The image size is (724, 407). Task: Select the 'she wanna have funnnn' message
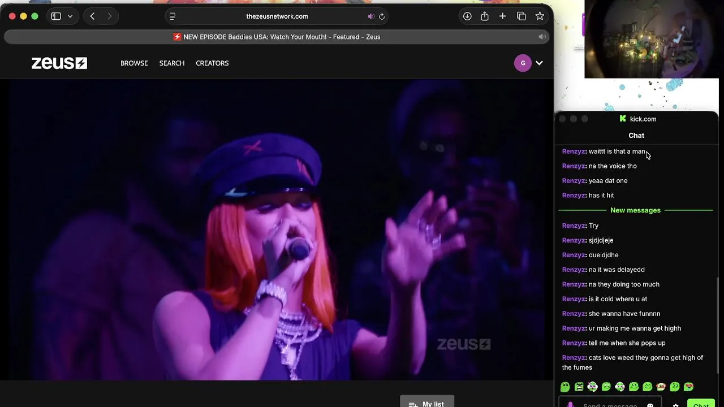tap(611, 314)
